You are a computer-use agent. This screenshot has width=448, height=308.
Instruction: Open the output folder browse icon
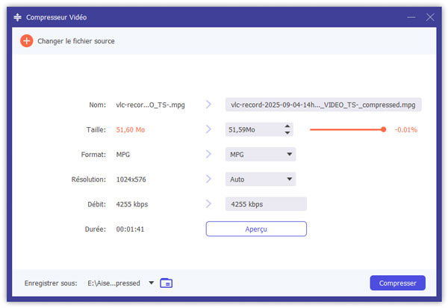click(166, 283)
